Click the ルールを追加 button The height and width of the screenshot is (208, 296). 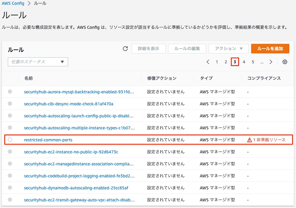[270, 49]
